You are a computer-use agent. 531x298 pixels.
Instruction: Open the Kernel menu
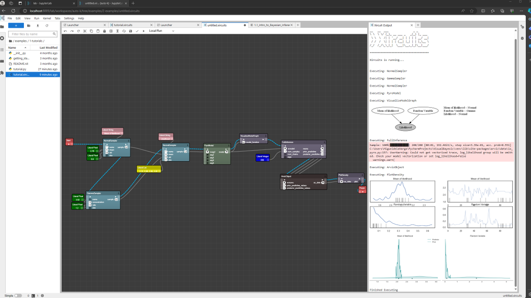tap(47, 18)
